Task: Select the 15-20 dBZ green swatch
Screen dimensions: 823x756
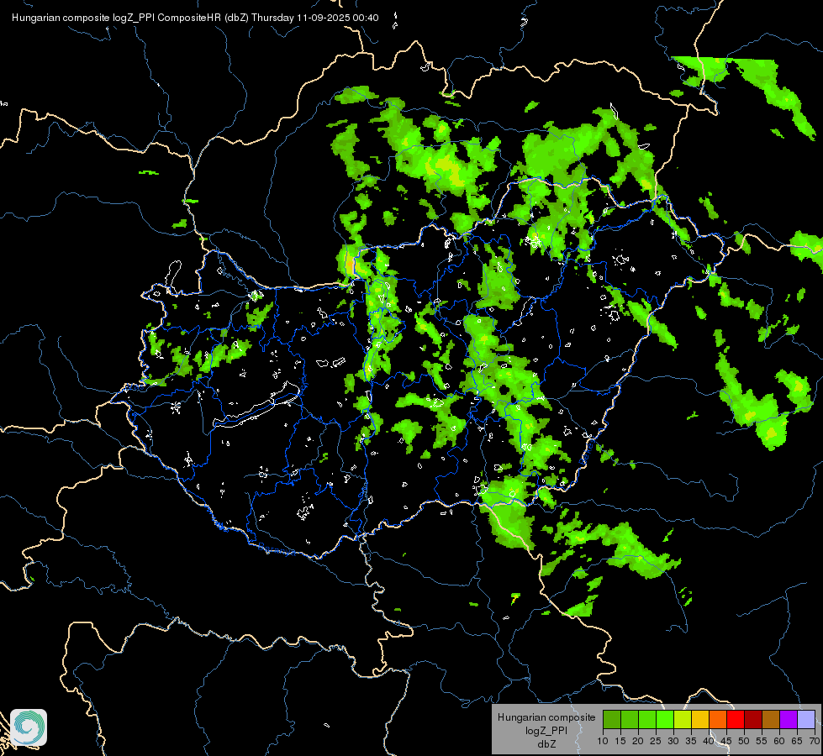Action: (630, 719)
